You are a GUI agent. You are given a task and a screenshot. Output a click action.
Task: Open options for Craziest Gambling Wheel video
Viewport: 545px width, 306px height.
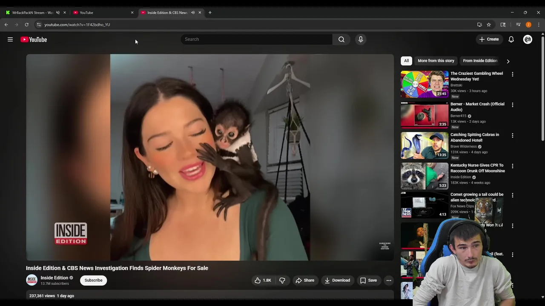[x=513, y=74]
